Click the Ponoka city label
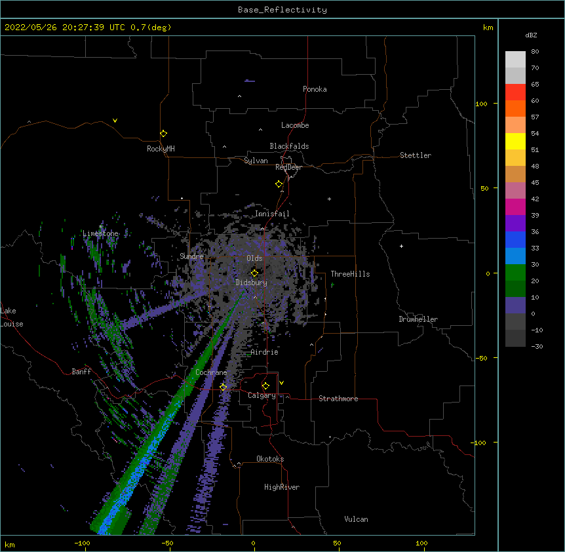 pyautogui.click(x=315, y=89)
